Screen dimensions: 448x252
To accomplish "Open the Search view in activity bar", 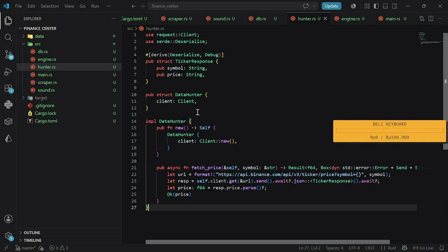I will tap(8, 37).
